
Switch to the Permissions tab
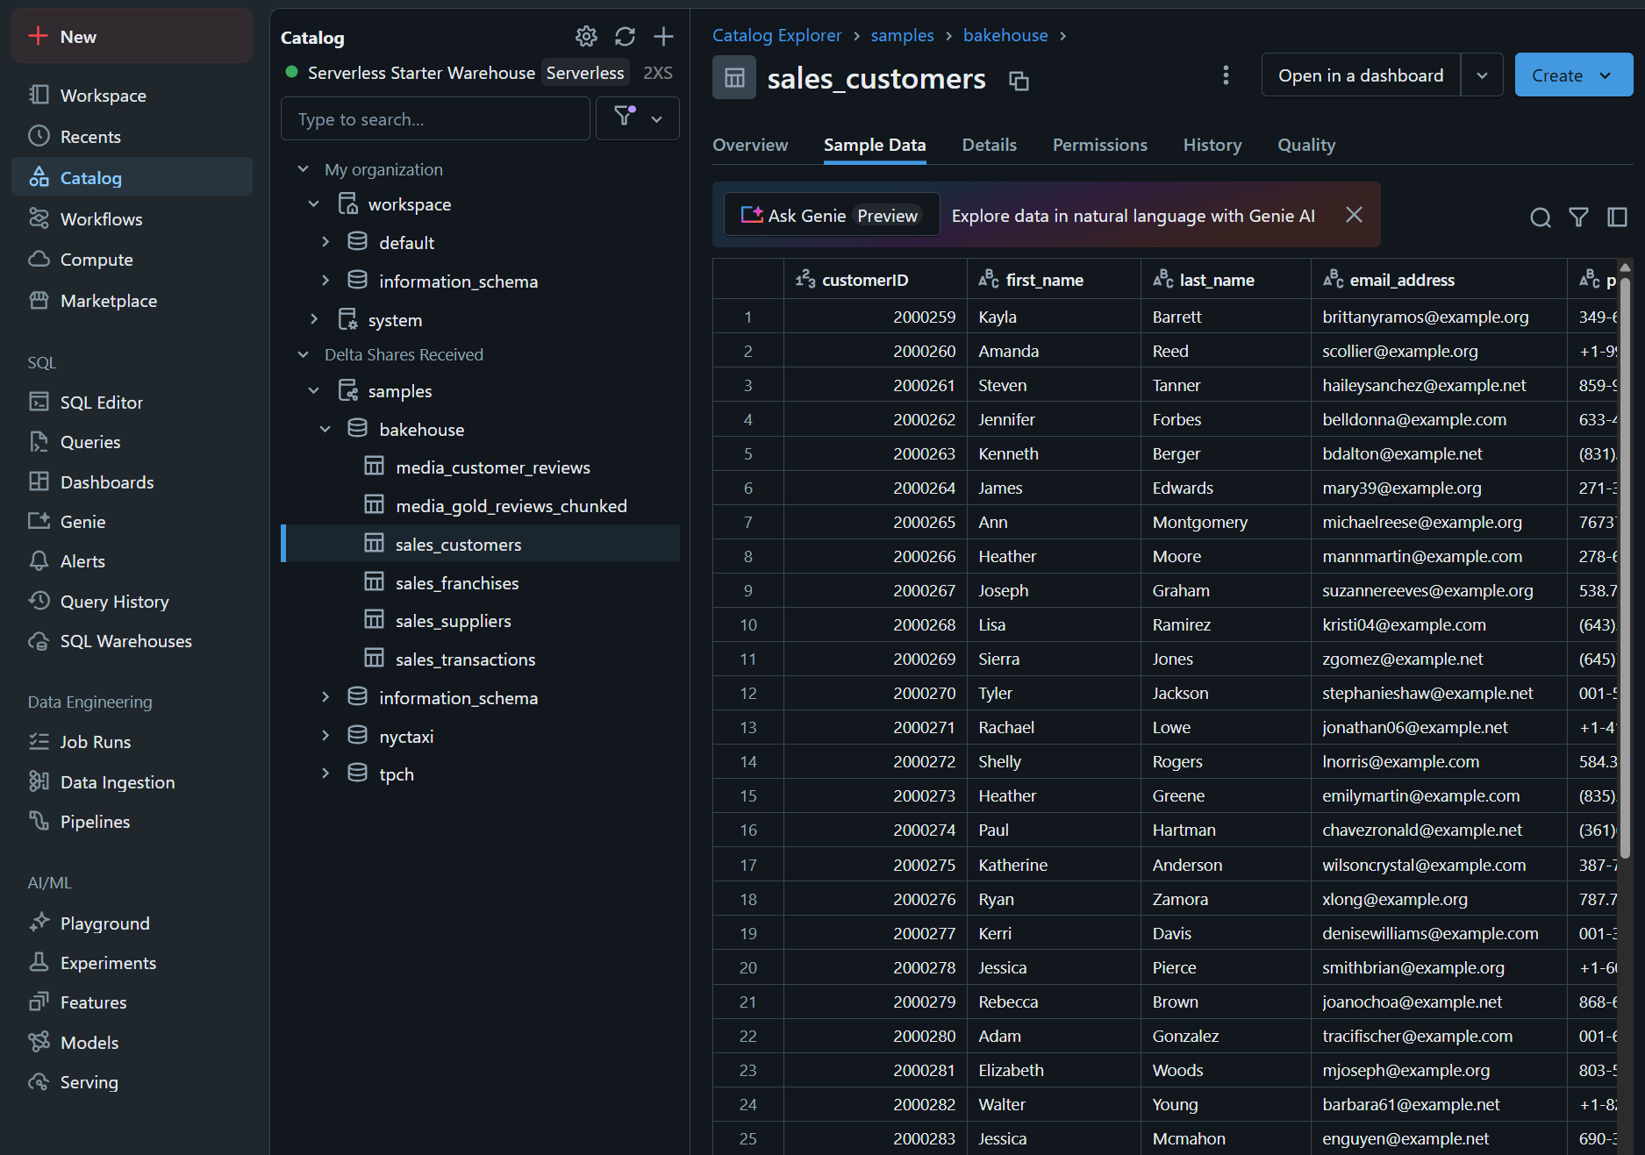1100,145
